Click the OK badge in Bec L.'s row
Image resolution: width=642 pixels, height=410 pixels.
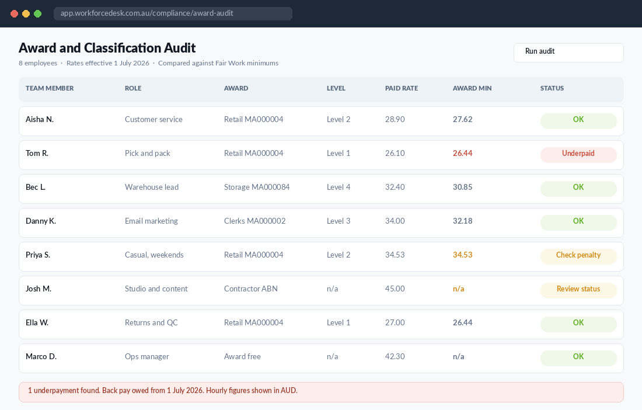point(578,189)
